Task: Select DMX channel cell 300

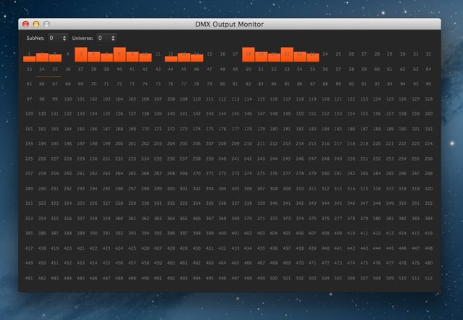Action: [x=171, y=188]
